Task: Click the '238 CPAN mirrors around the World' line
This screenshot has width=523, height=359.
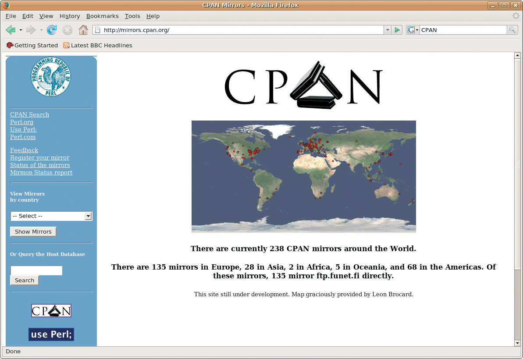Action: (x=303, y=249)
